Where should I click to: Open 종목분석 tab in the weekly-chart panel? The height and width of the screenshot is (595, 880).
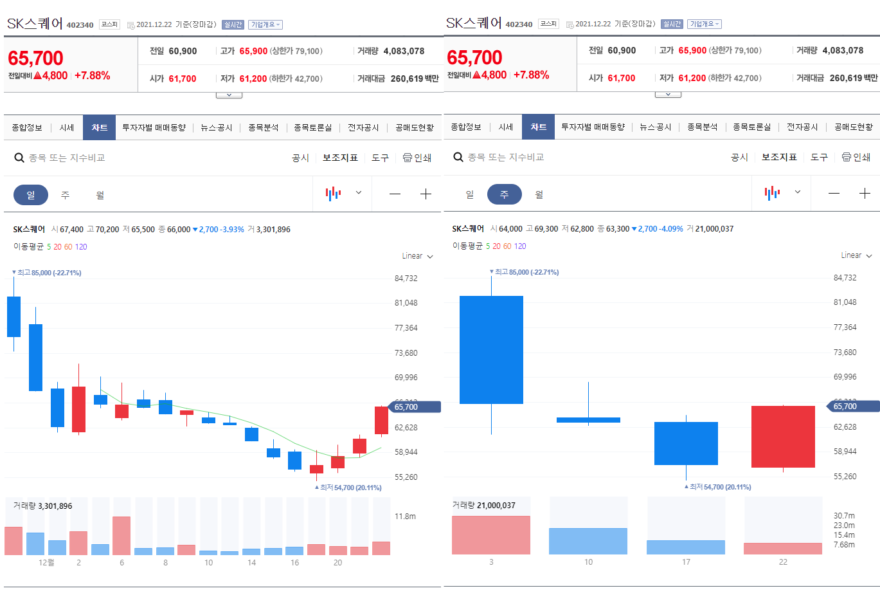(x=702, y=127)
